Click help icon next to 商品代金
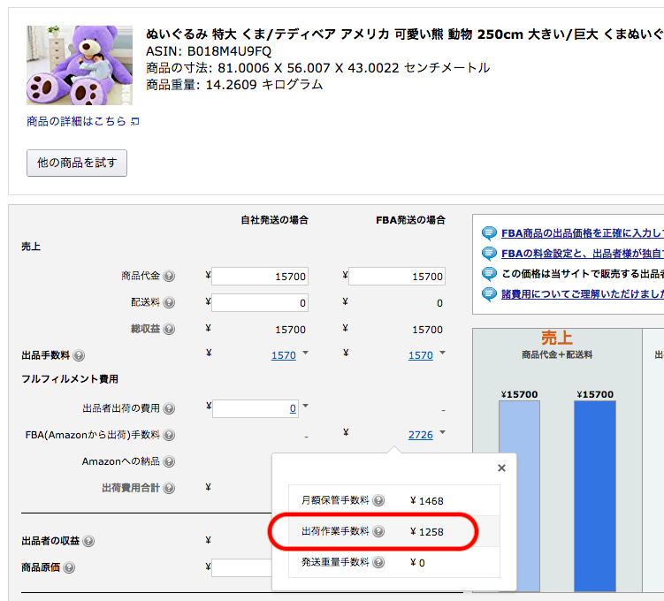Viewport: 664px width, 601px height. coord(169,277)
